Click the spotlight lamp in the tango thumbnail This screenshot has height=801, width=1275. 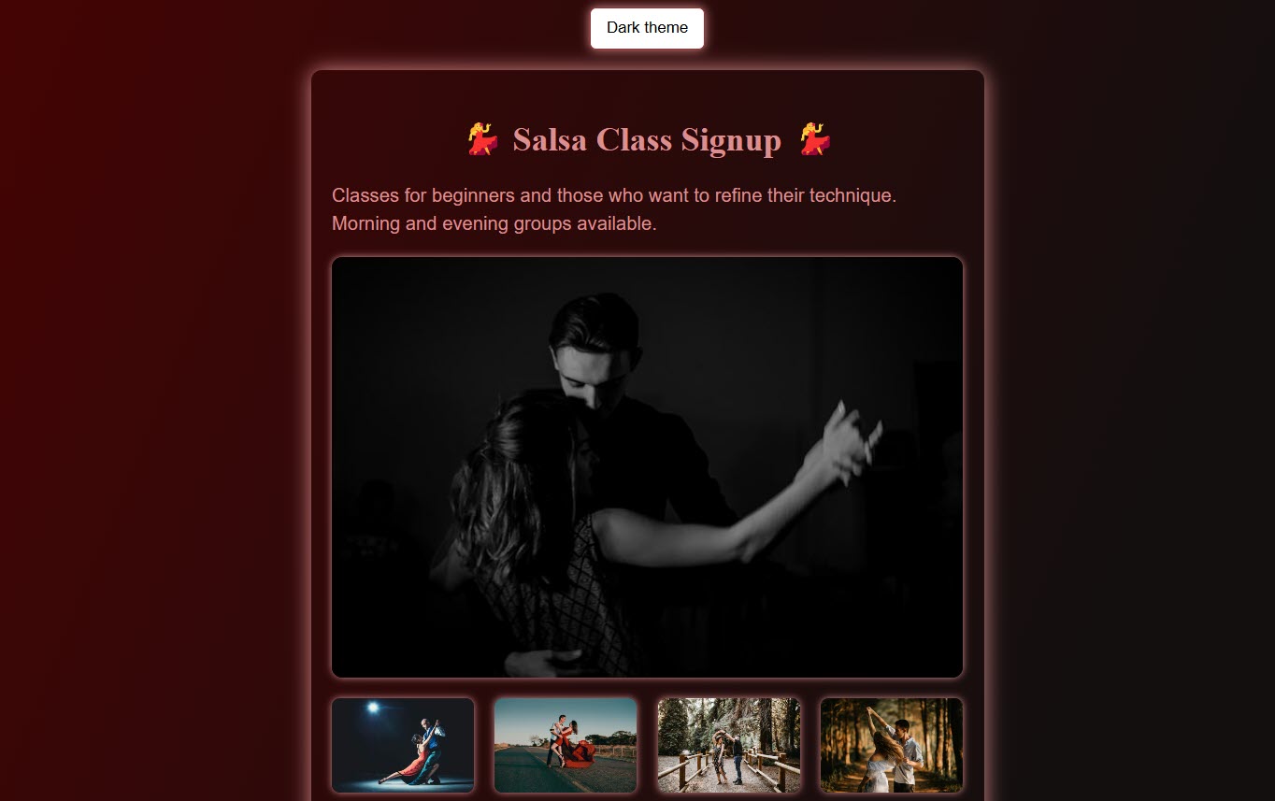373,708
